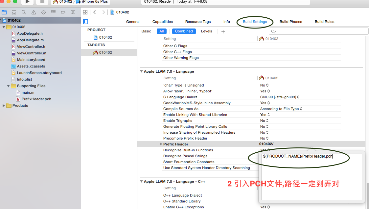Open the Capabilities tab
This screenshot has height=209, width=369.
click(x=162, y=22)
